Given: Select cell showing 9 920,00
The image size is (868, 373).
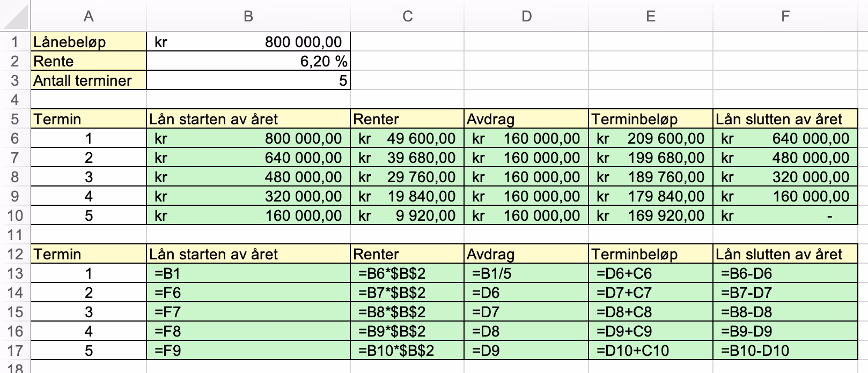Looking at the screenshot, I should coord(407,215).
